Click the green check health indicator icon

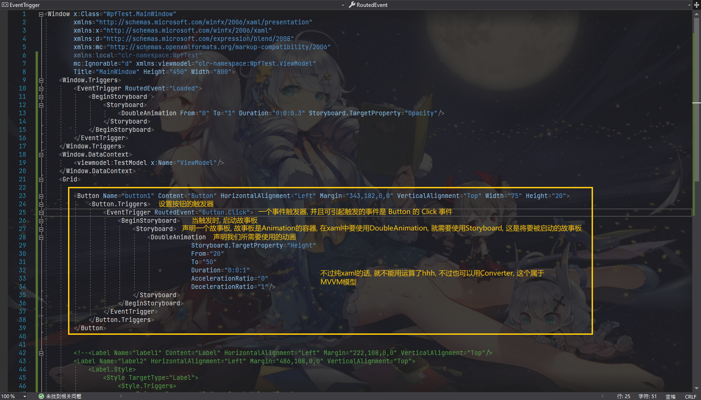click(x=40, y=396)
